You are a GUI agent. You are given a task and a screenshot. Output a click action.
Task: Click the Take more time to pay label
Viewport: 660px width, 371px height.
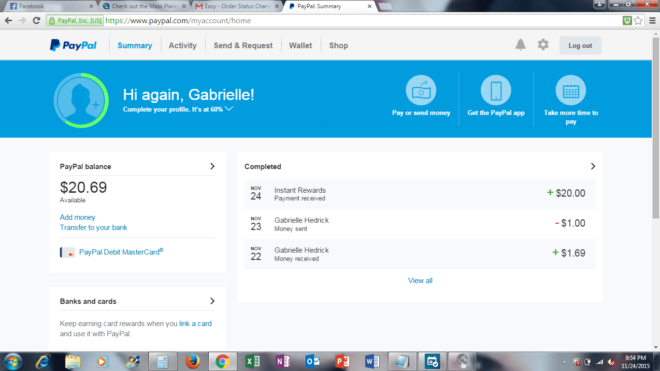click(x=571, y=117)
